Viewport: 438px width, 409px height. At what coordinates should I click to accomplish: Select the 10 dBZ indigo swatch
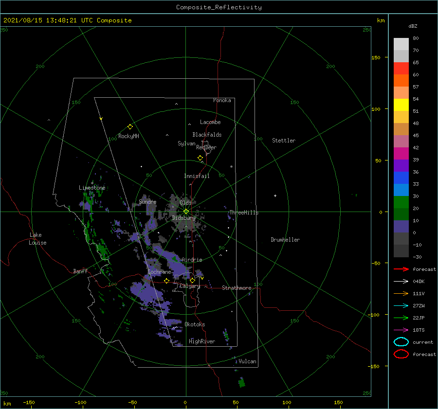tap(401, 227)
